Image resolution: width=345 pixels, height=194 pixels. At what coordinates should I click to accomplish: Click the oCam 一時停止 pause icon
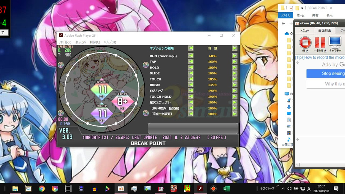pyautogui.click(x=320, y=42)
